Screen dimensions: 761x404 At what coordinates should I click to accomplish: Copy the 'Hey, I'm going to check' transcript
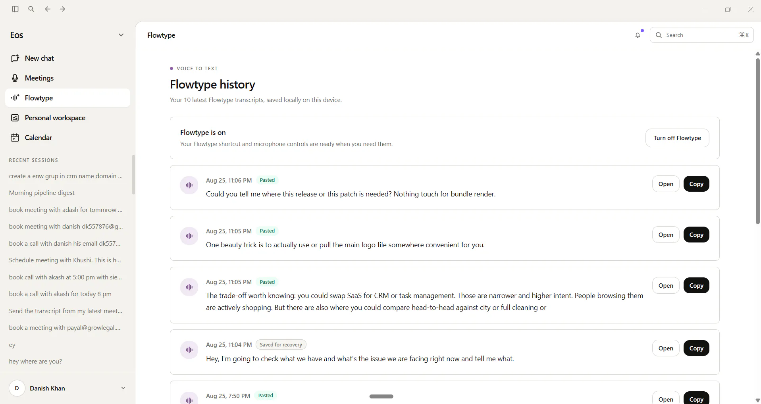(x=696, y=348)
